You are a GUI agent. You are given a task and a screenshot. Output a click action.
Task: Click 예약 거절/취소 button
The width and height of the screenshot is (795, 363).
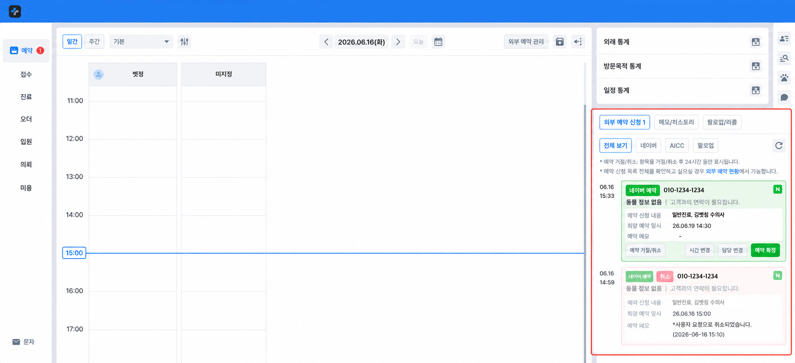[x=645, y=250]
